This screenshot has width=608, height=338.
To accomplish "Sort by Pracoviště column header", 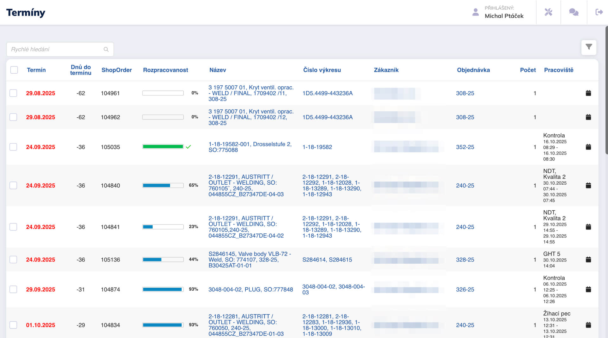I will [x=559, y=70].
